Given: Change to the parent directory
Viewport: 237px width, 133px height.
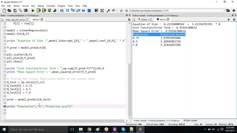Looking at the screenshot, I should click(234, 11).
